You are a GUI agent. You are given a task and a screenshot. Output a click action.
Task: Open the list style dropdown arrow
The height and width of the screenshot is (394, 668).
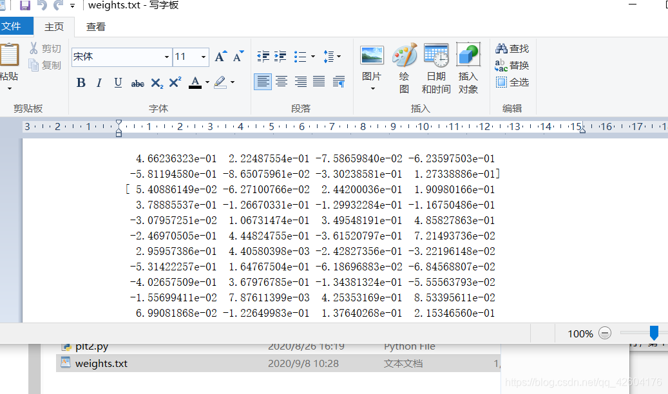(x=313, y=56)
